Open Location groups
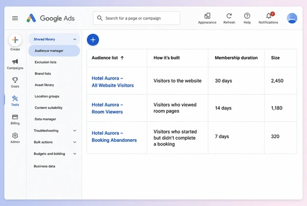Image resolution: width=307 pixels, height=206 pixels. (47, 96)
